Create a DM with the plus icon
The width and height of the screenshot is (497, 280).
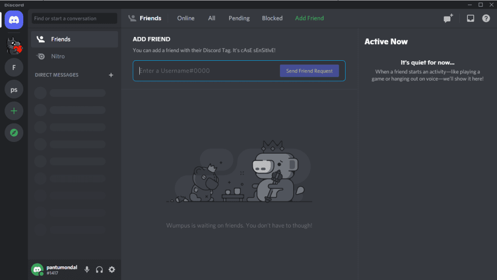(111, 75)
